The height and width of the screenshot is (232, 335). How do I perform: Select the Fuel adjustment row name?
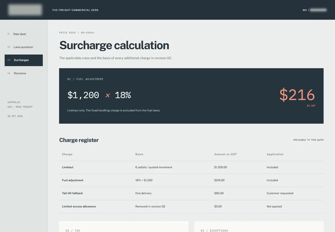(73, 180)
